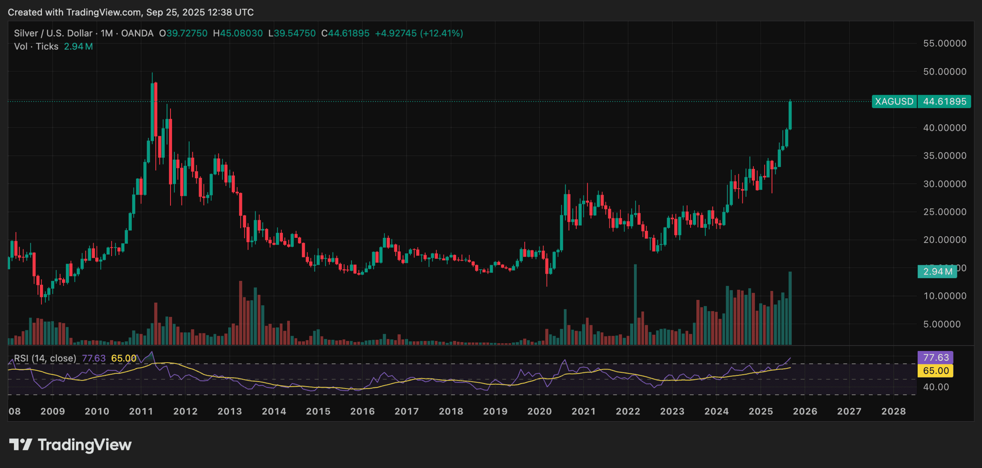Click the green XAGUSD symbol tag
Viewport: 982px width, 468px height.
[x=894, y=101]
